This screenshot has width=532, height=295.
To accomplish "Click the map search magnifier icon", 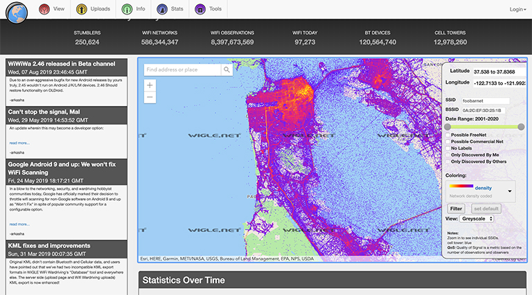I will (x=227, y=69).
